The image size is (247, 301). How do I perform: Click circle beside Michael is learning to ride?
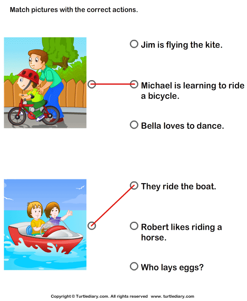(x=134, y=84)
